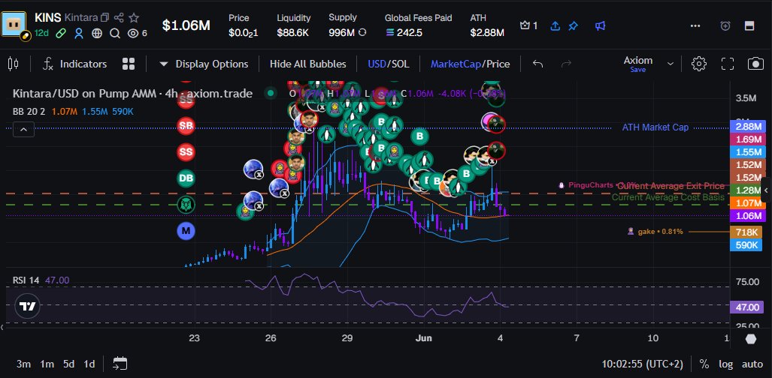Toggle auto scale mode
This screenshot has height=378, width=772.
tap(752, 364)
